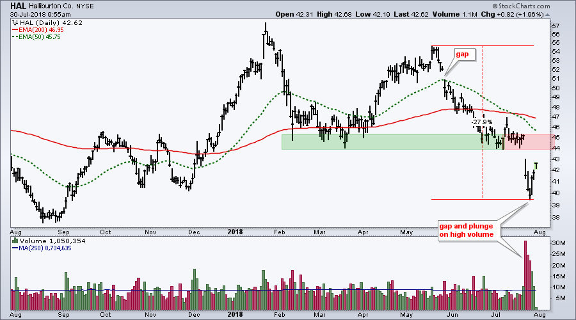Click the 'HAL (Daily) 42.62' legend entry
The image size is (576, 320).
pos(51,23)
